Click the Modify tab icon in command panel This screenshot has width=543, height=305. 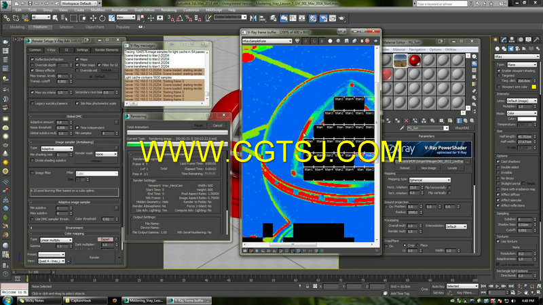coord(504,40)
